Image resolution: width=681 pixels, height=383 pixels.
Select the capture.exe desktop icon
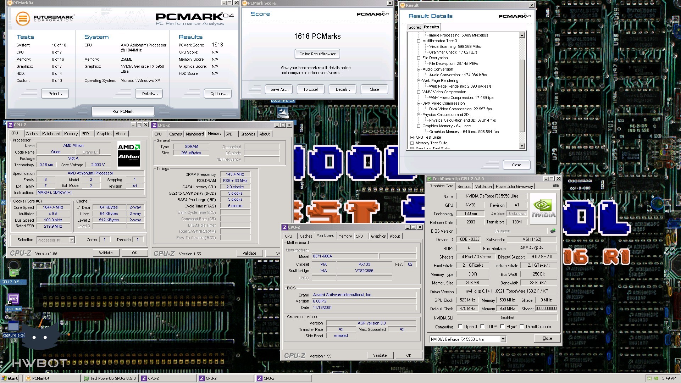pos(13,329)
